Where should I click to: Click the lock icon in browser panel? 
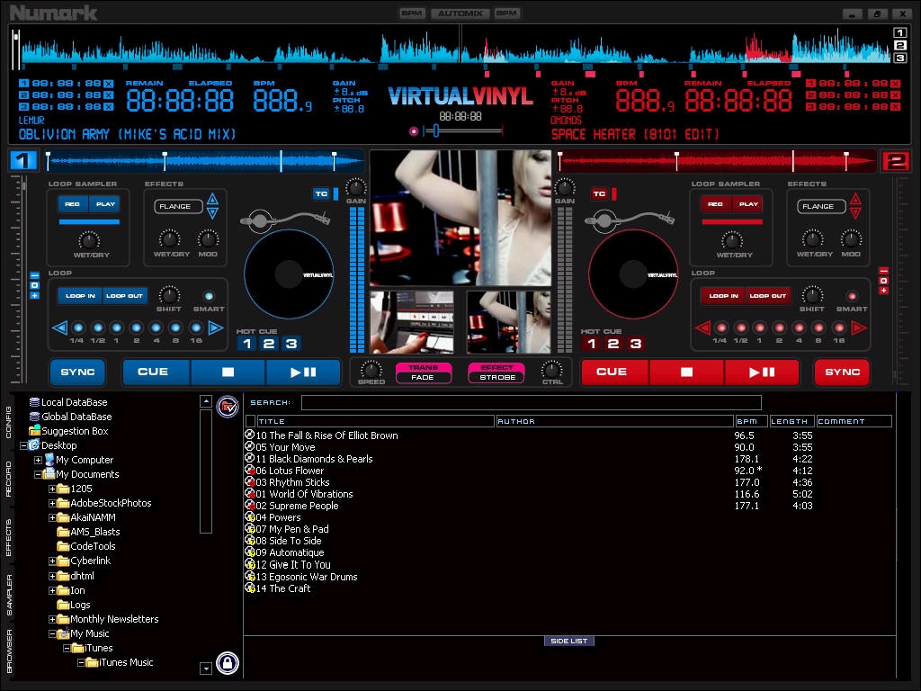[228, 663]
